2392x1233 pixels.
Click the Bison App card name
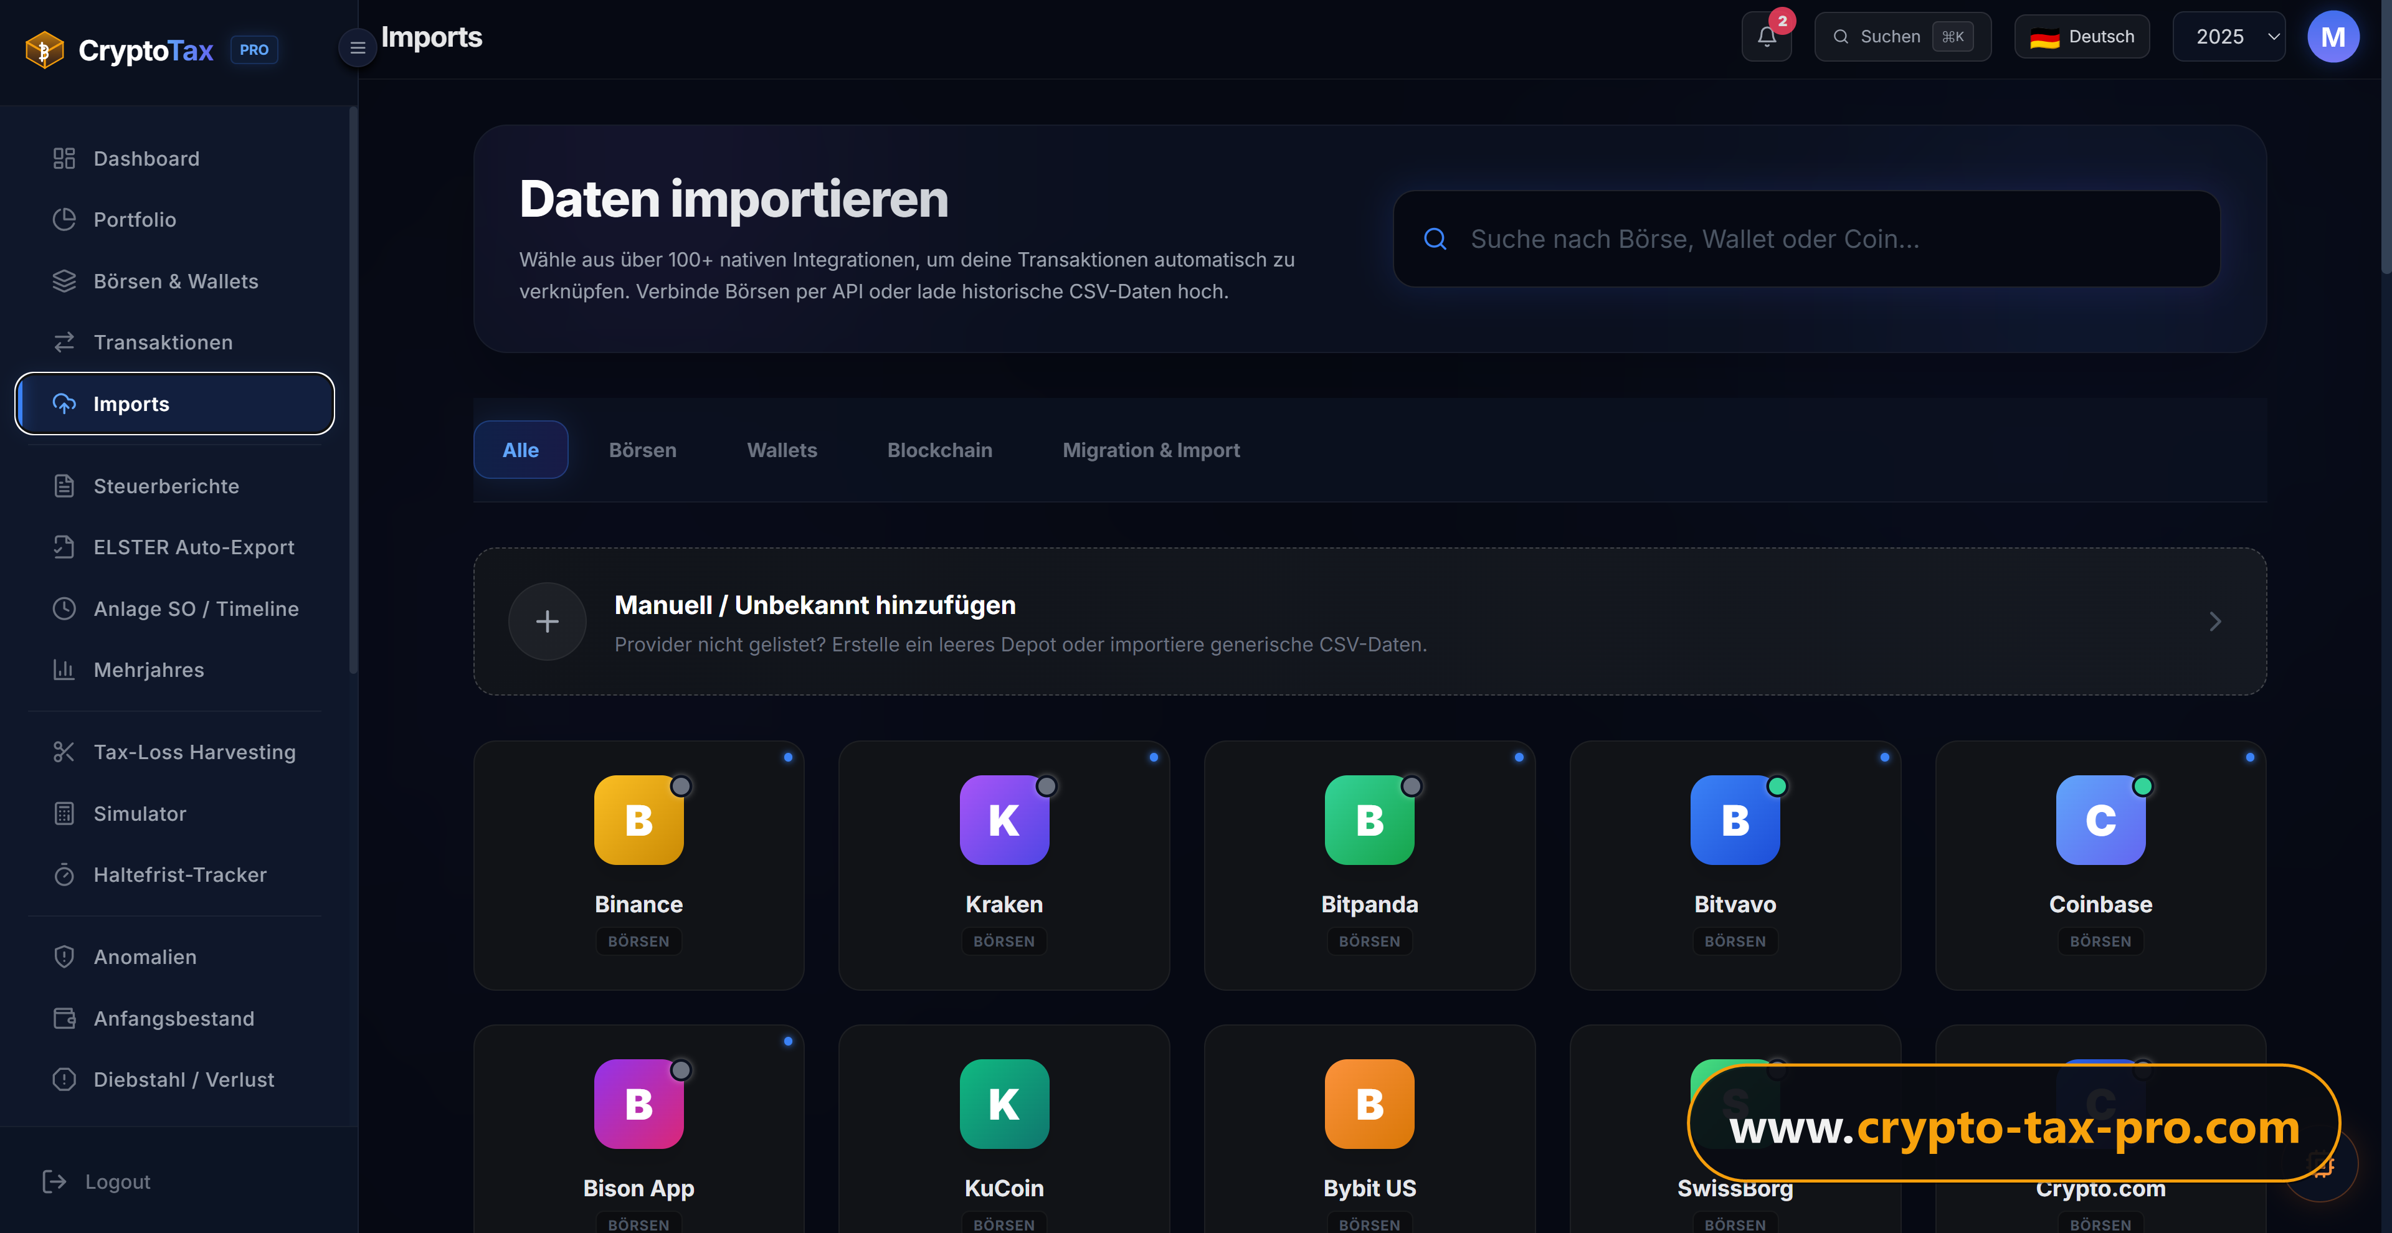click(x=639, y=1188)
